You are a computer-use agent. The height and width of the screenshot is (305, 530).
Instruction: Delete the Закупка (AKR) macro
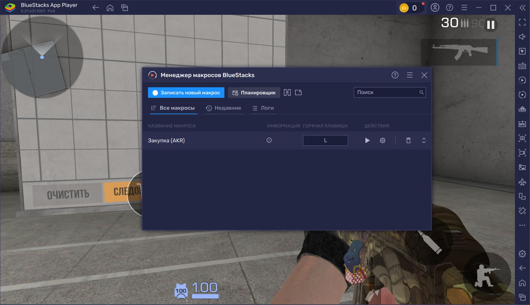(408, 140)
